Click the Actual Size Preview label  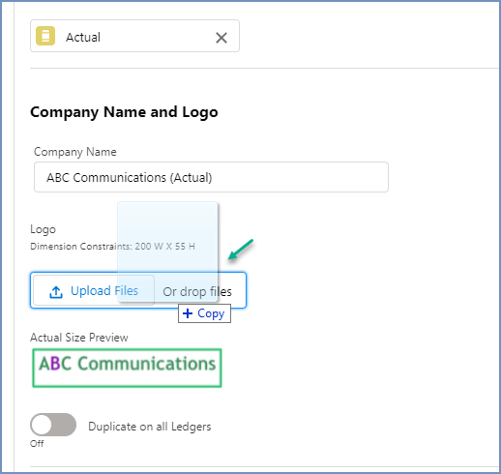click(x=79, y=338)
